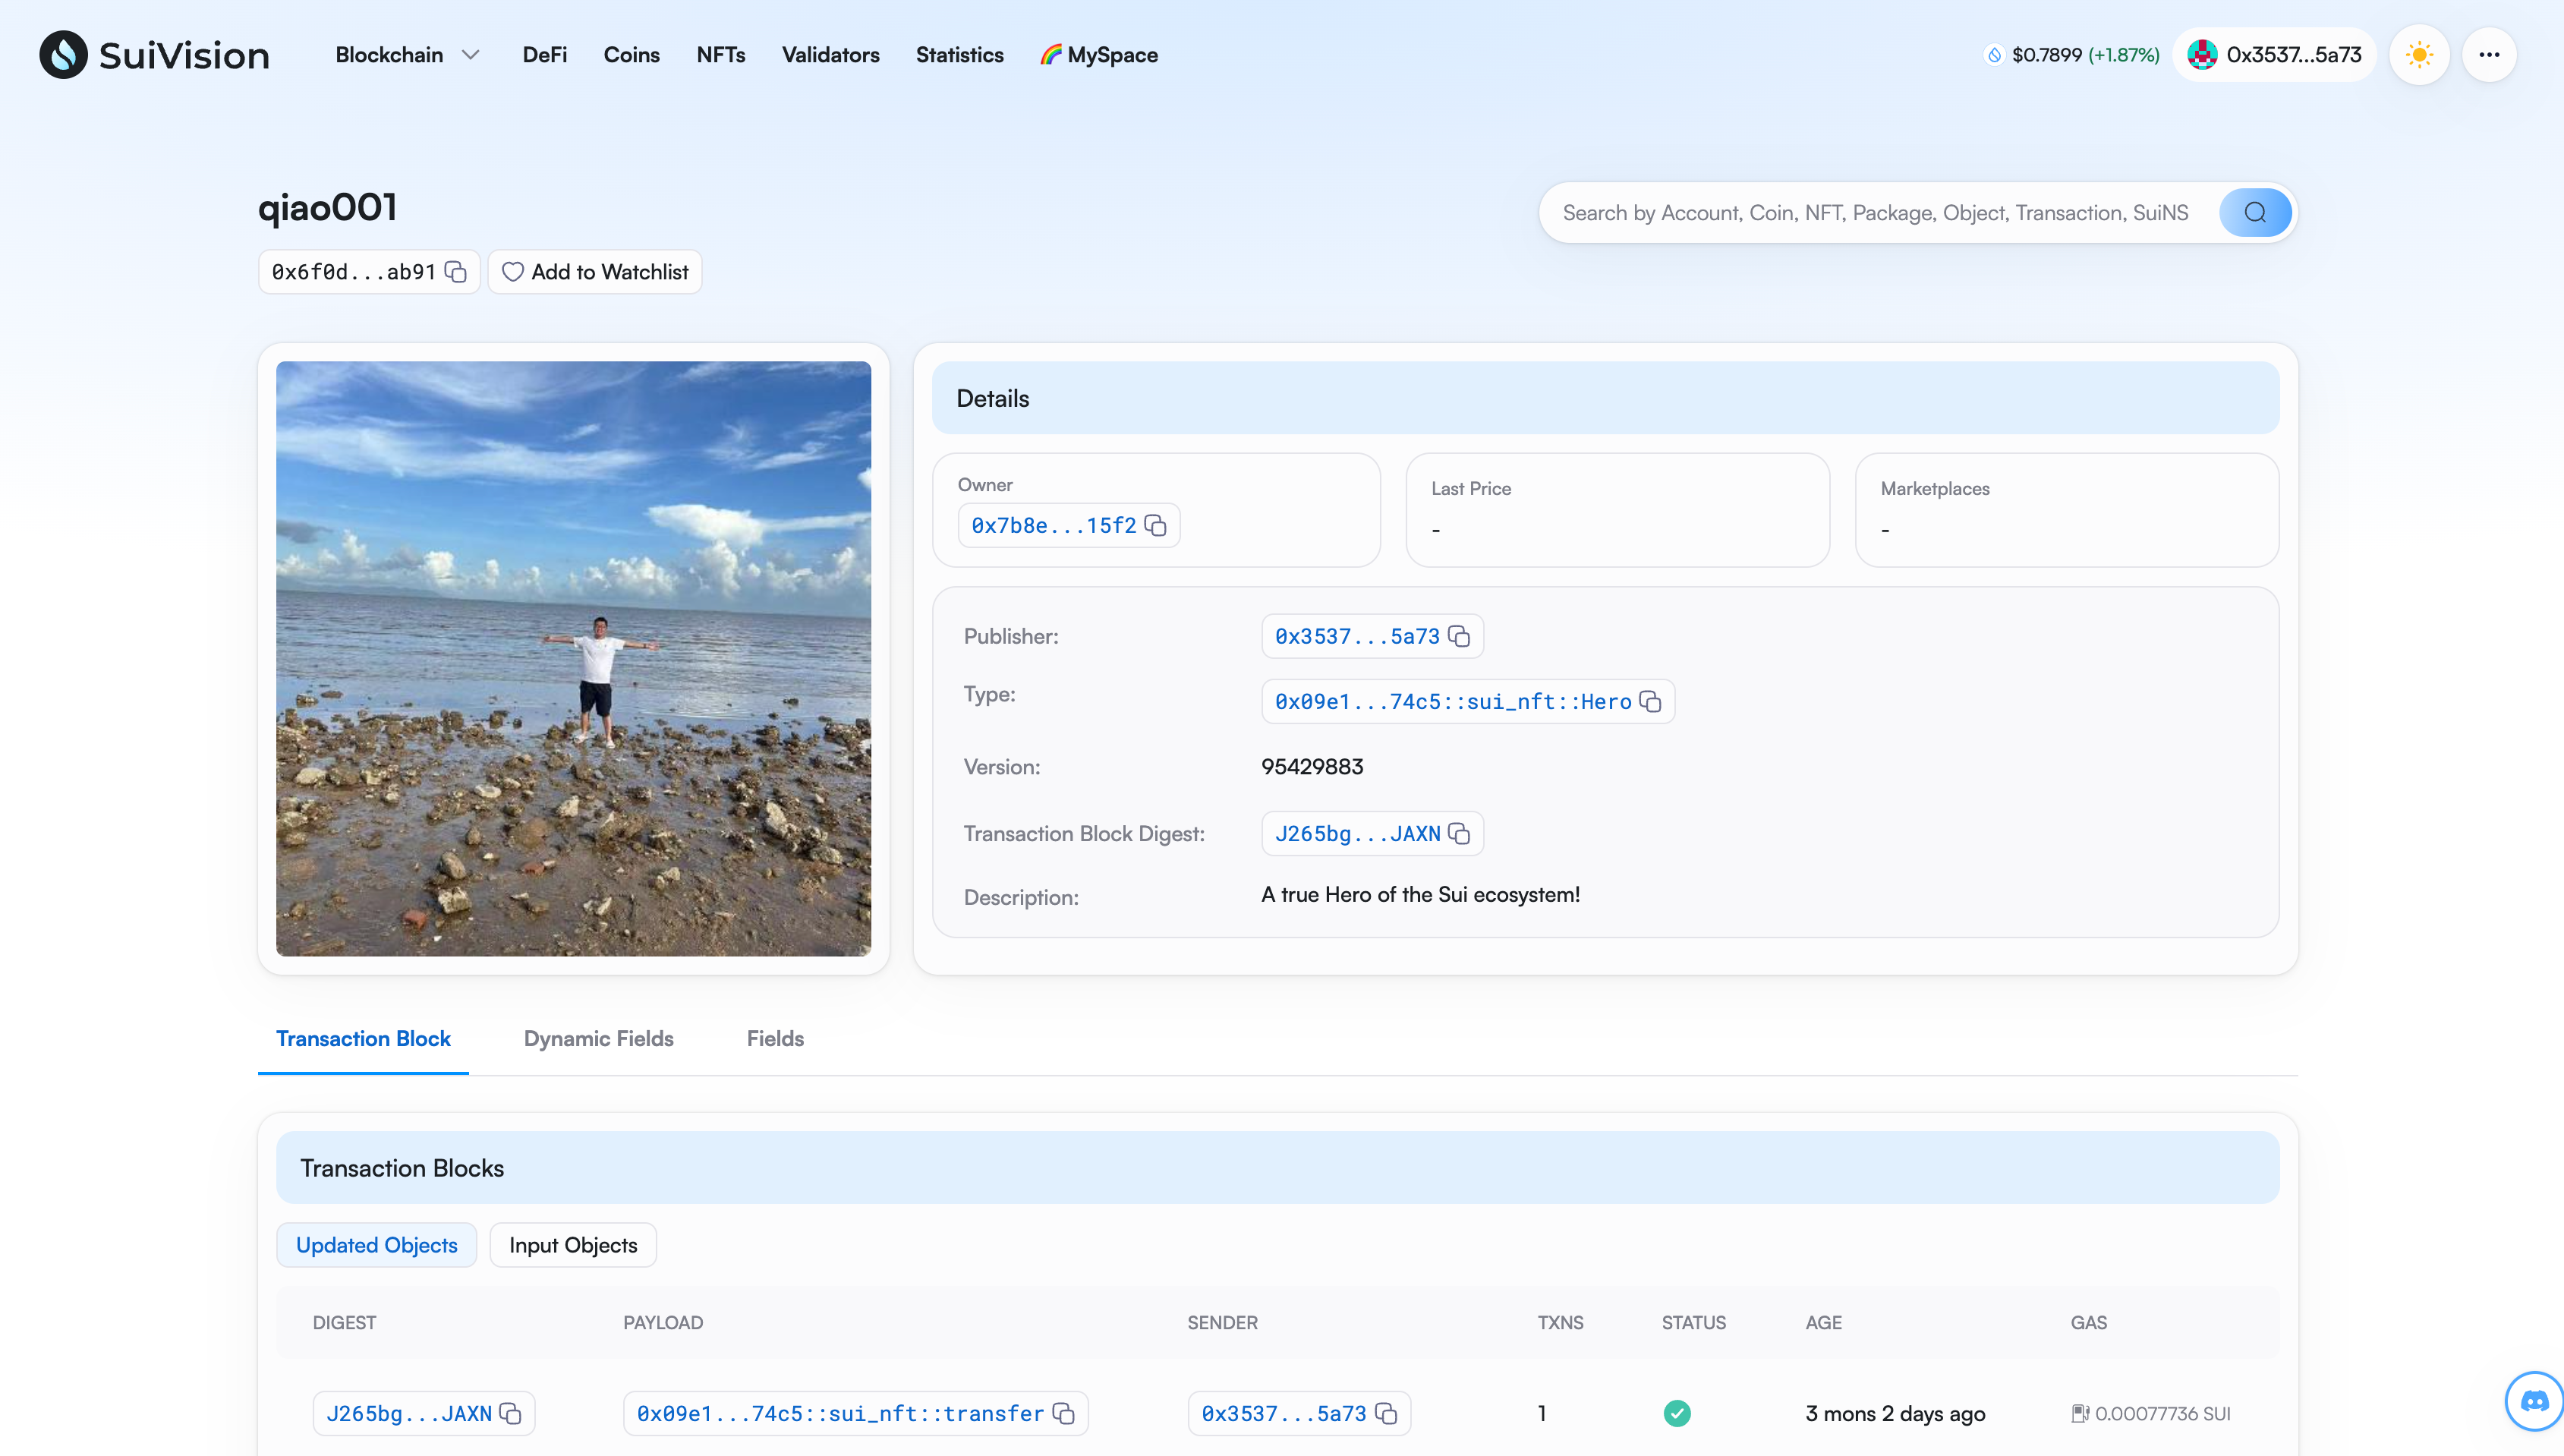Viewport: 2564px width, 1456px height.
Task: Switch to the Dynamic Fields tab
Action: [598, 1038]
